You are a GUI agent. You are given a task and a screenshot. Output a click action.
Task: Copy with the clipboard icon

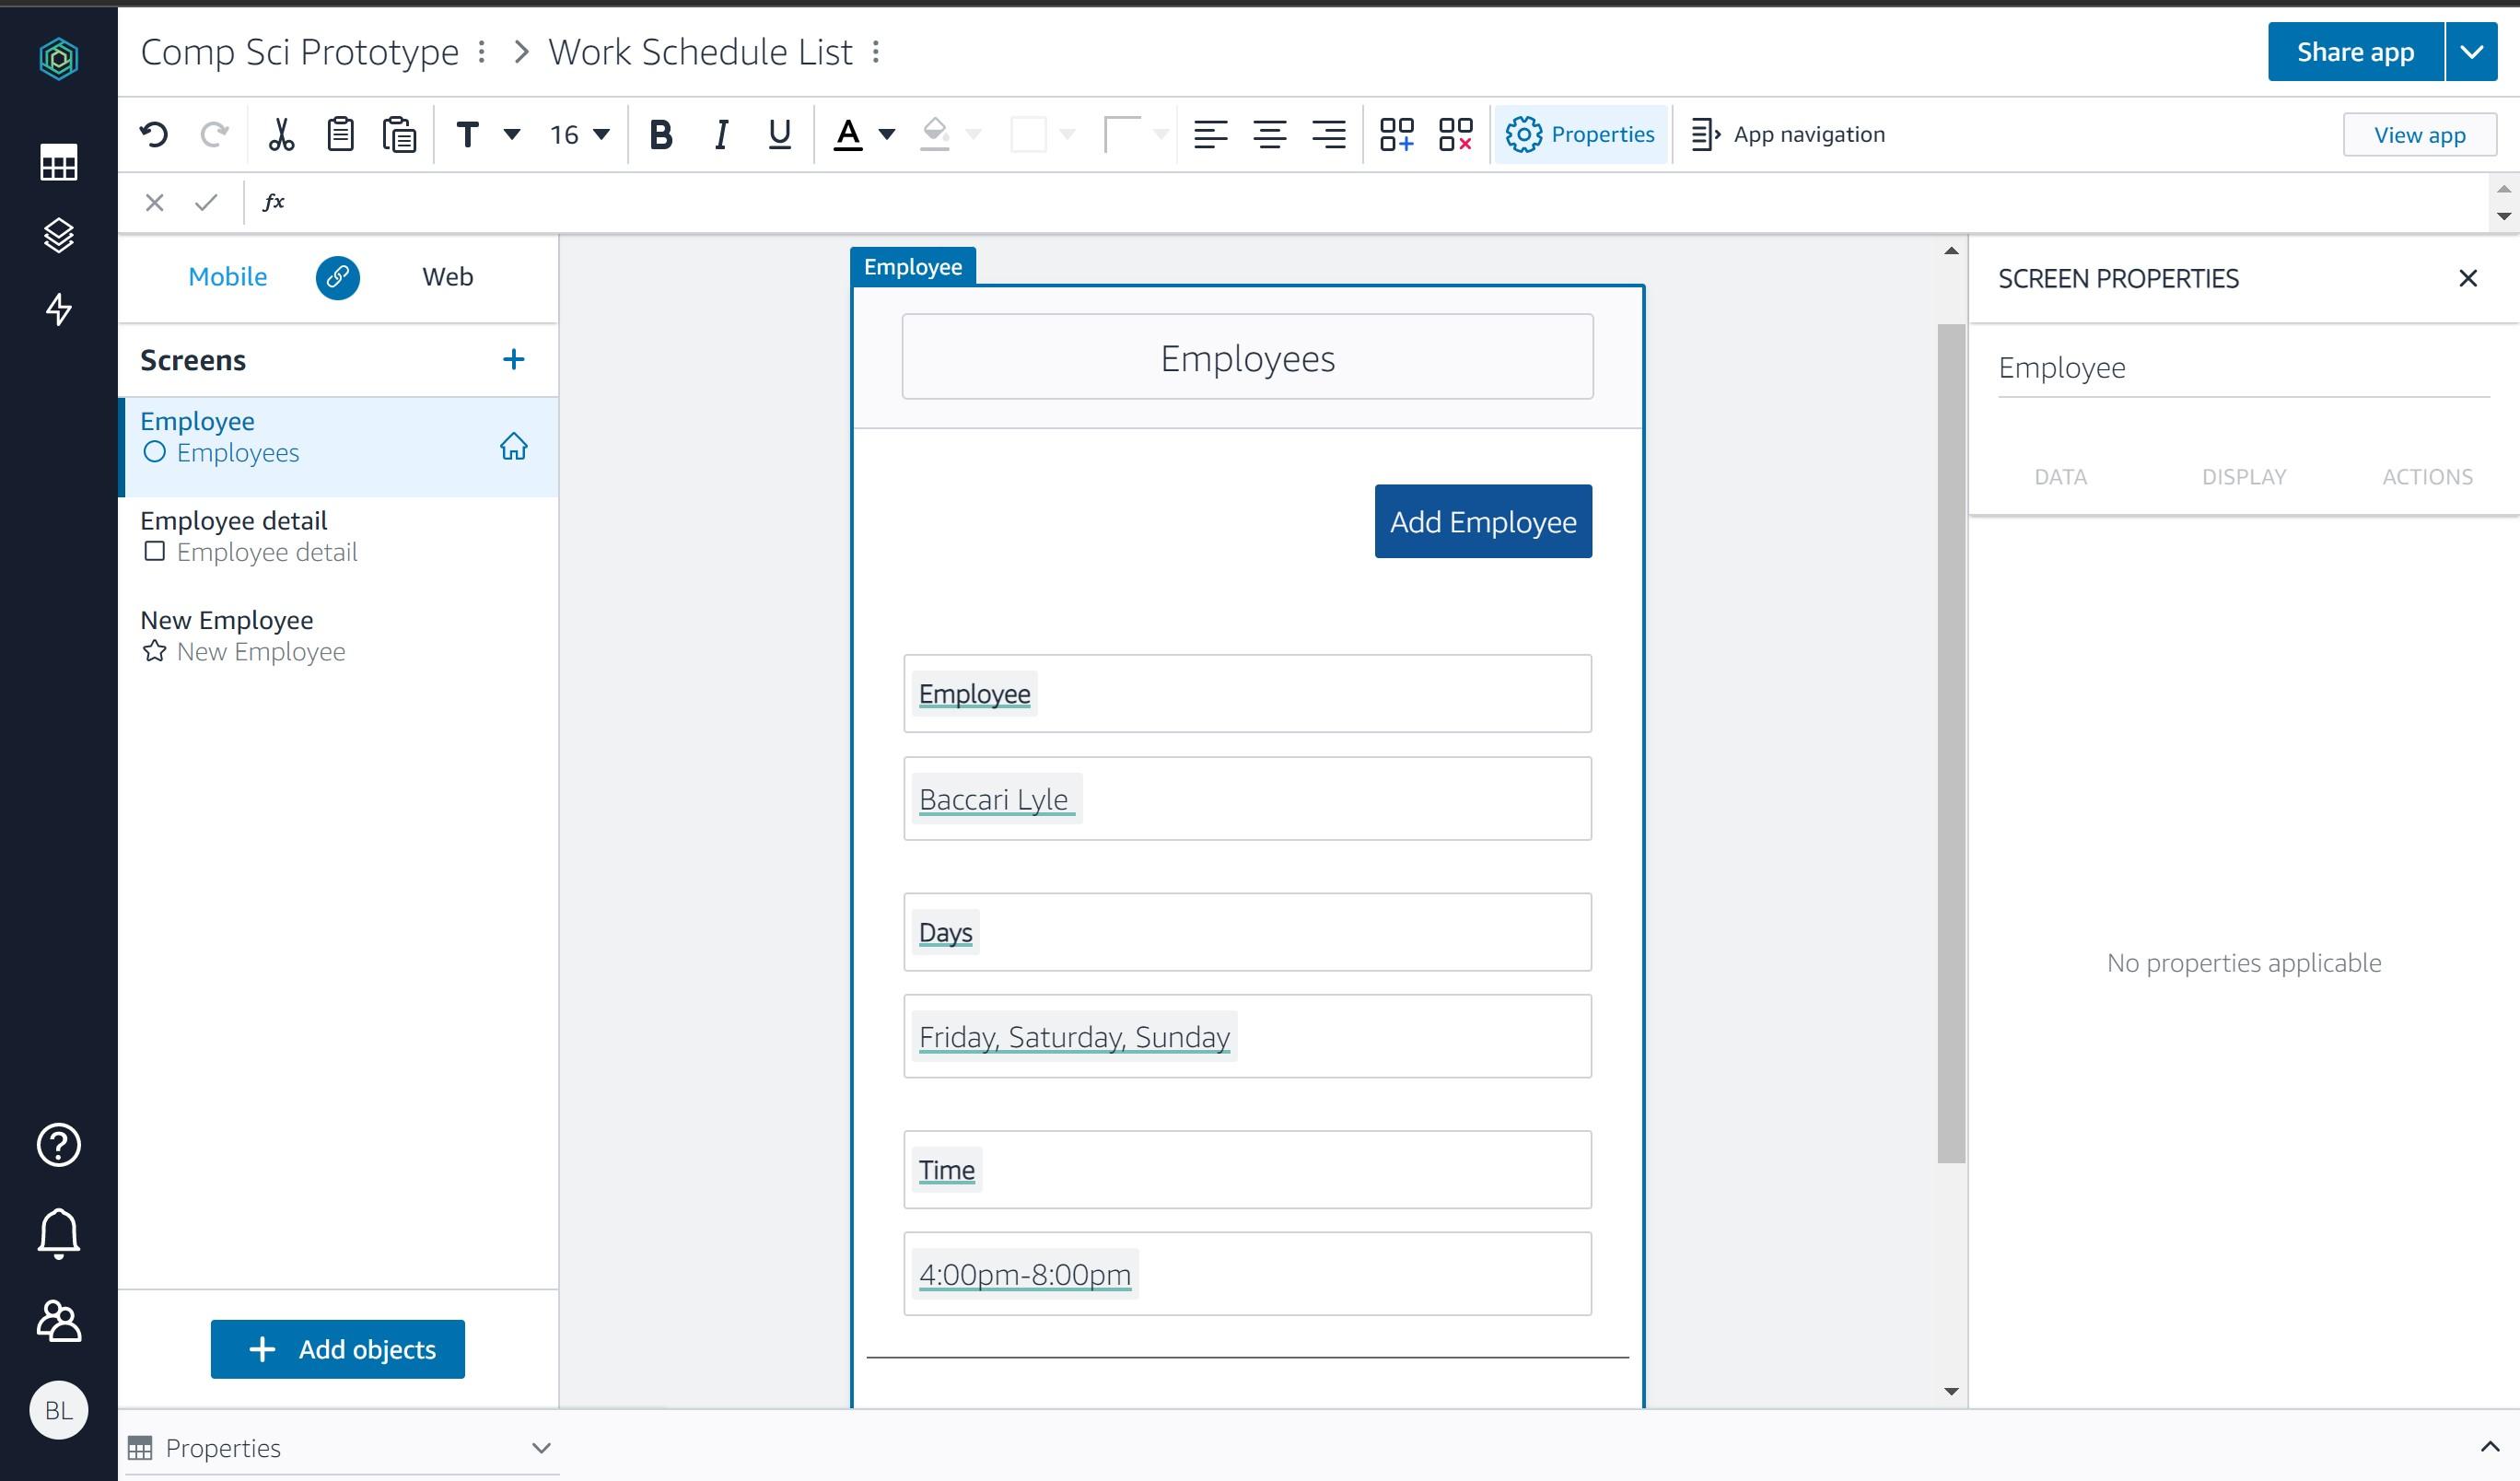click(340, 134)
